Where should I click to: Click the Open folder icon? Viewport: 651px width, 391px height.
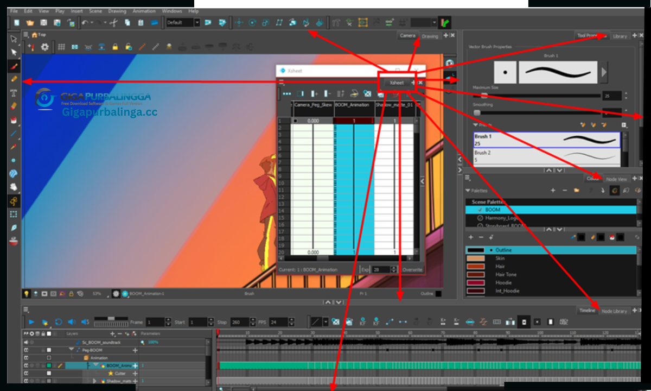pos(30,22)
